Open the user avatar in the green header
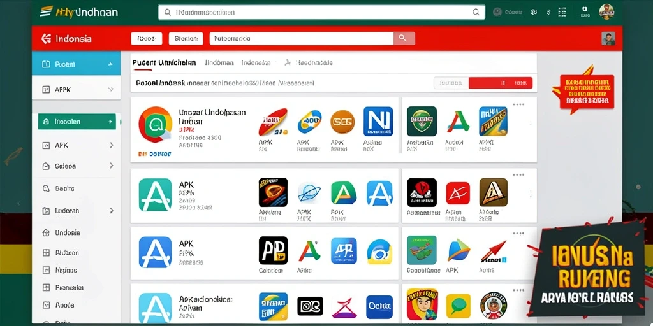Screen dimensions: 653x326 pyautogui.click(x=607, y=12)
